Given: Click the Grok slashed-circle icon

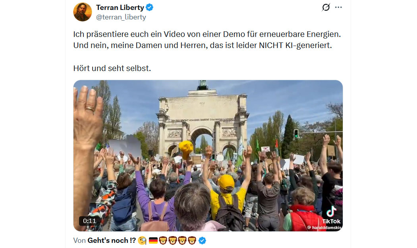Looking at the screenshot, I should pyautogui.click(x=326, y=7).
